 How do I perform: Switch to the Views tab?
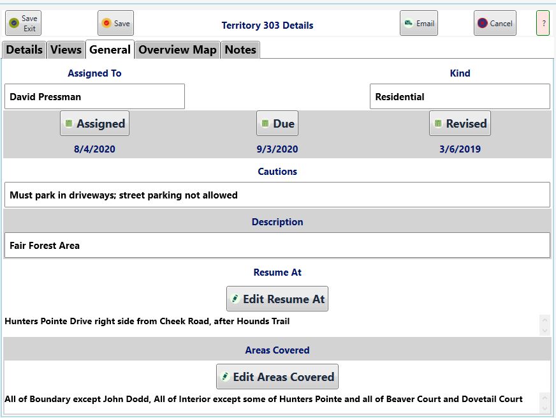(x=66, y=50)
